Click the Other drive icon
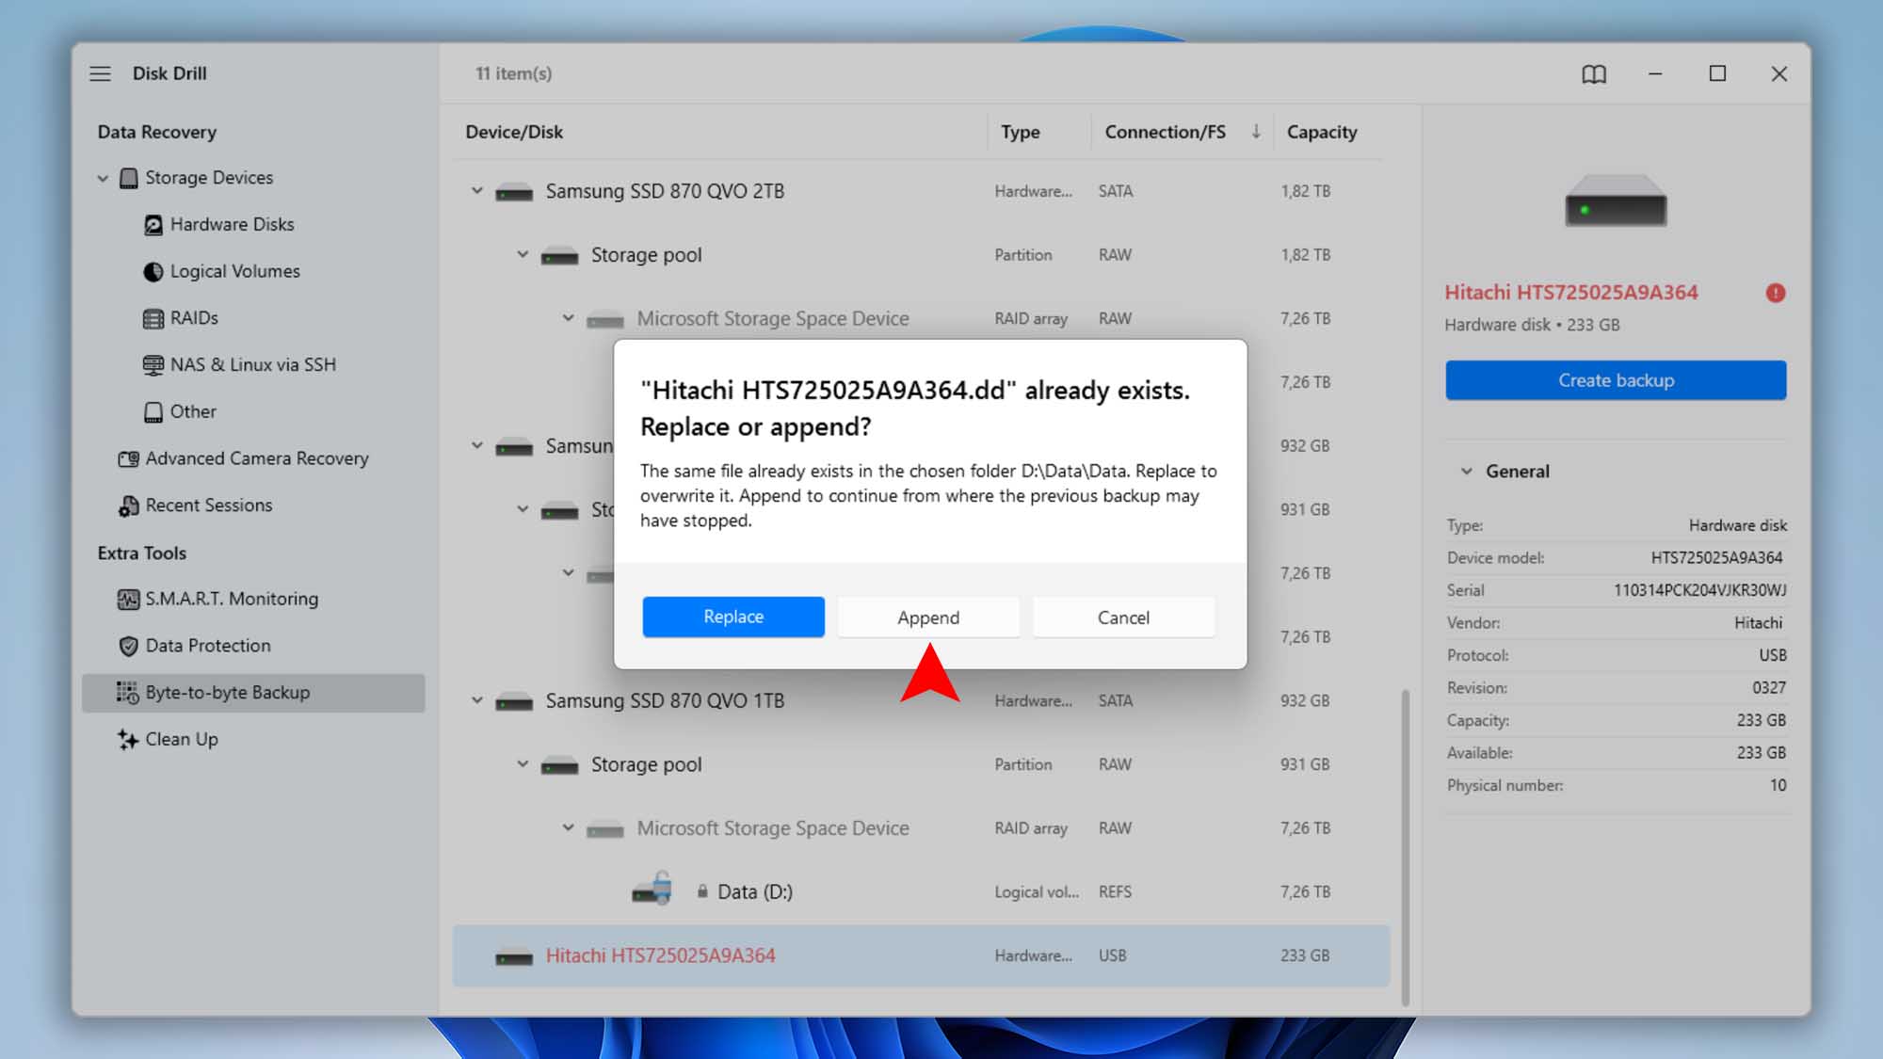The image size is (1883, 1059). 153,412
